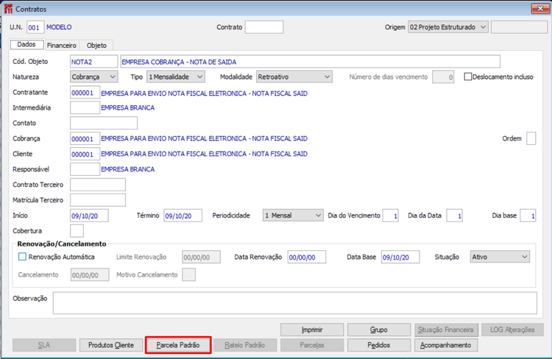
Task: Click the Imprimir button
Action: click(x=312, y=330)
